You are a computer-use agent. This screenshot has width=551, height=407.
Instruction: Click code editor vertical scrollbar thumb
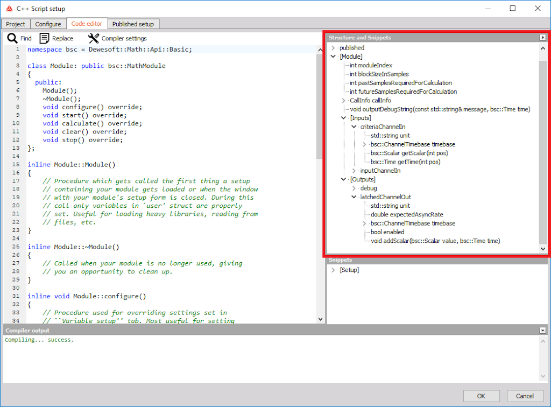320,106
